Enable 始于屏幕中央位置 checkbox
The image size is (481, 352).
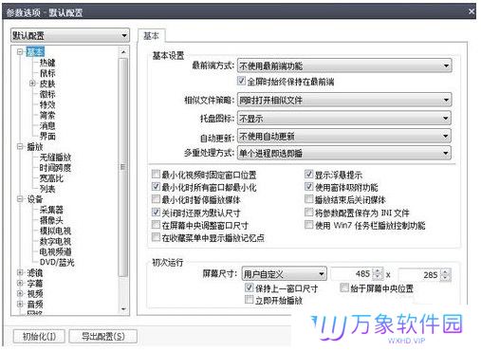pyautogui.click(x=344, y=287)
